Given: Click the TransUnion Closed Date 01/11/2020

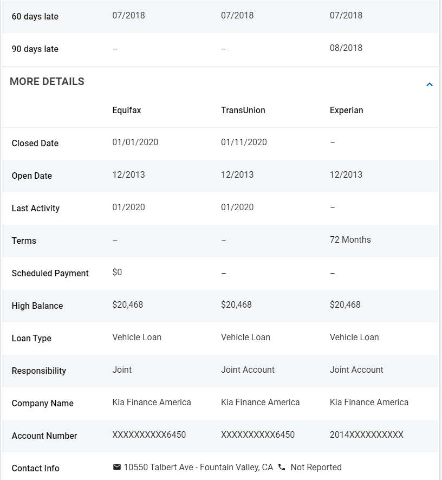Looking at the screenshot, I should point(244,142).
